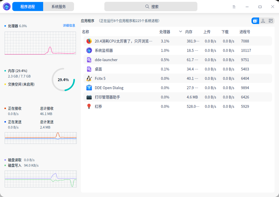The image size is (279, 197).
Task: Click the 29.4% memory usage ring chart
Action: [63, 80]
